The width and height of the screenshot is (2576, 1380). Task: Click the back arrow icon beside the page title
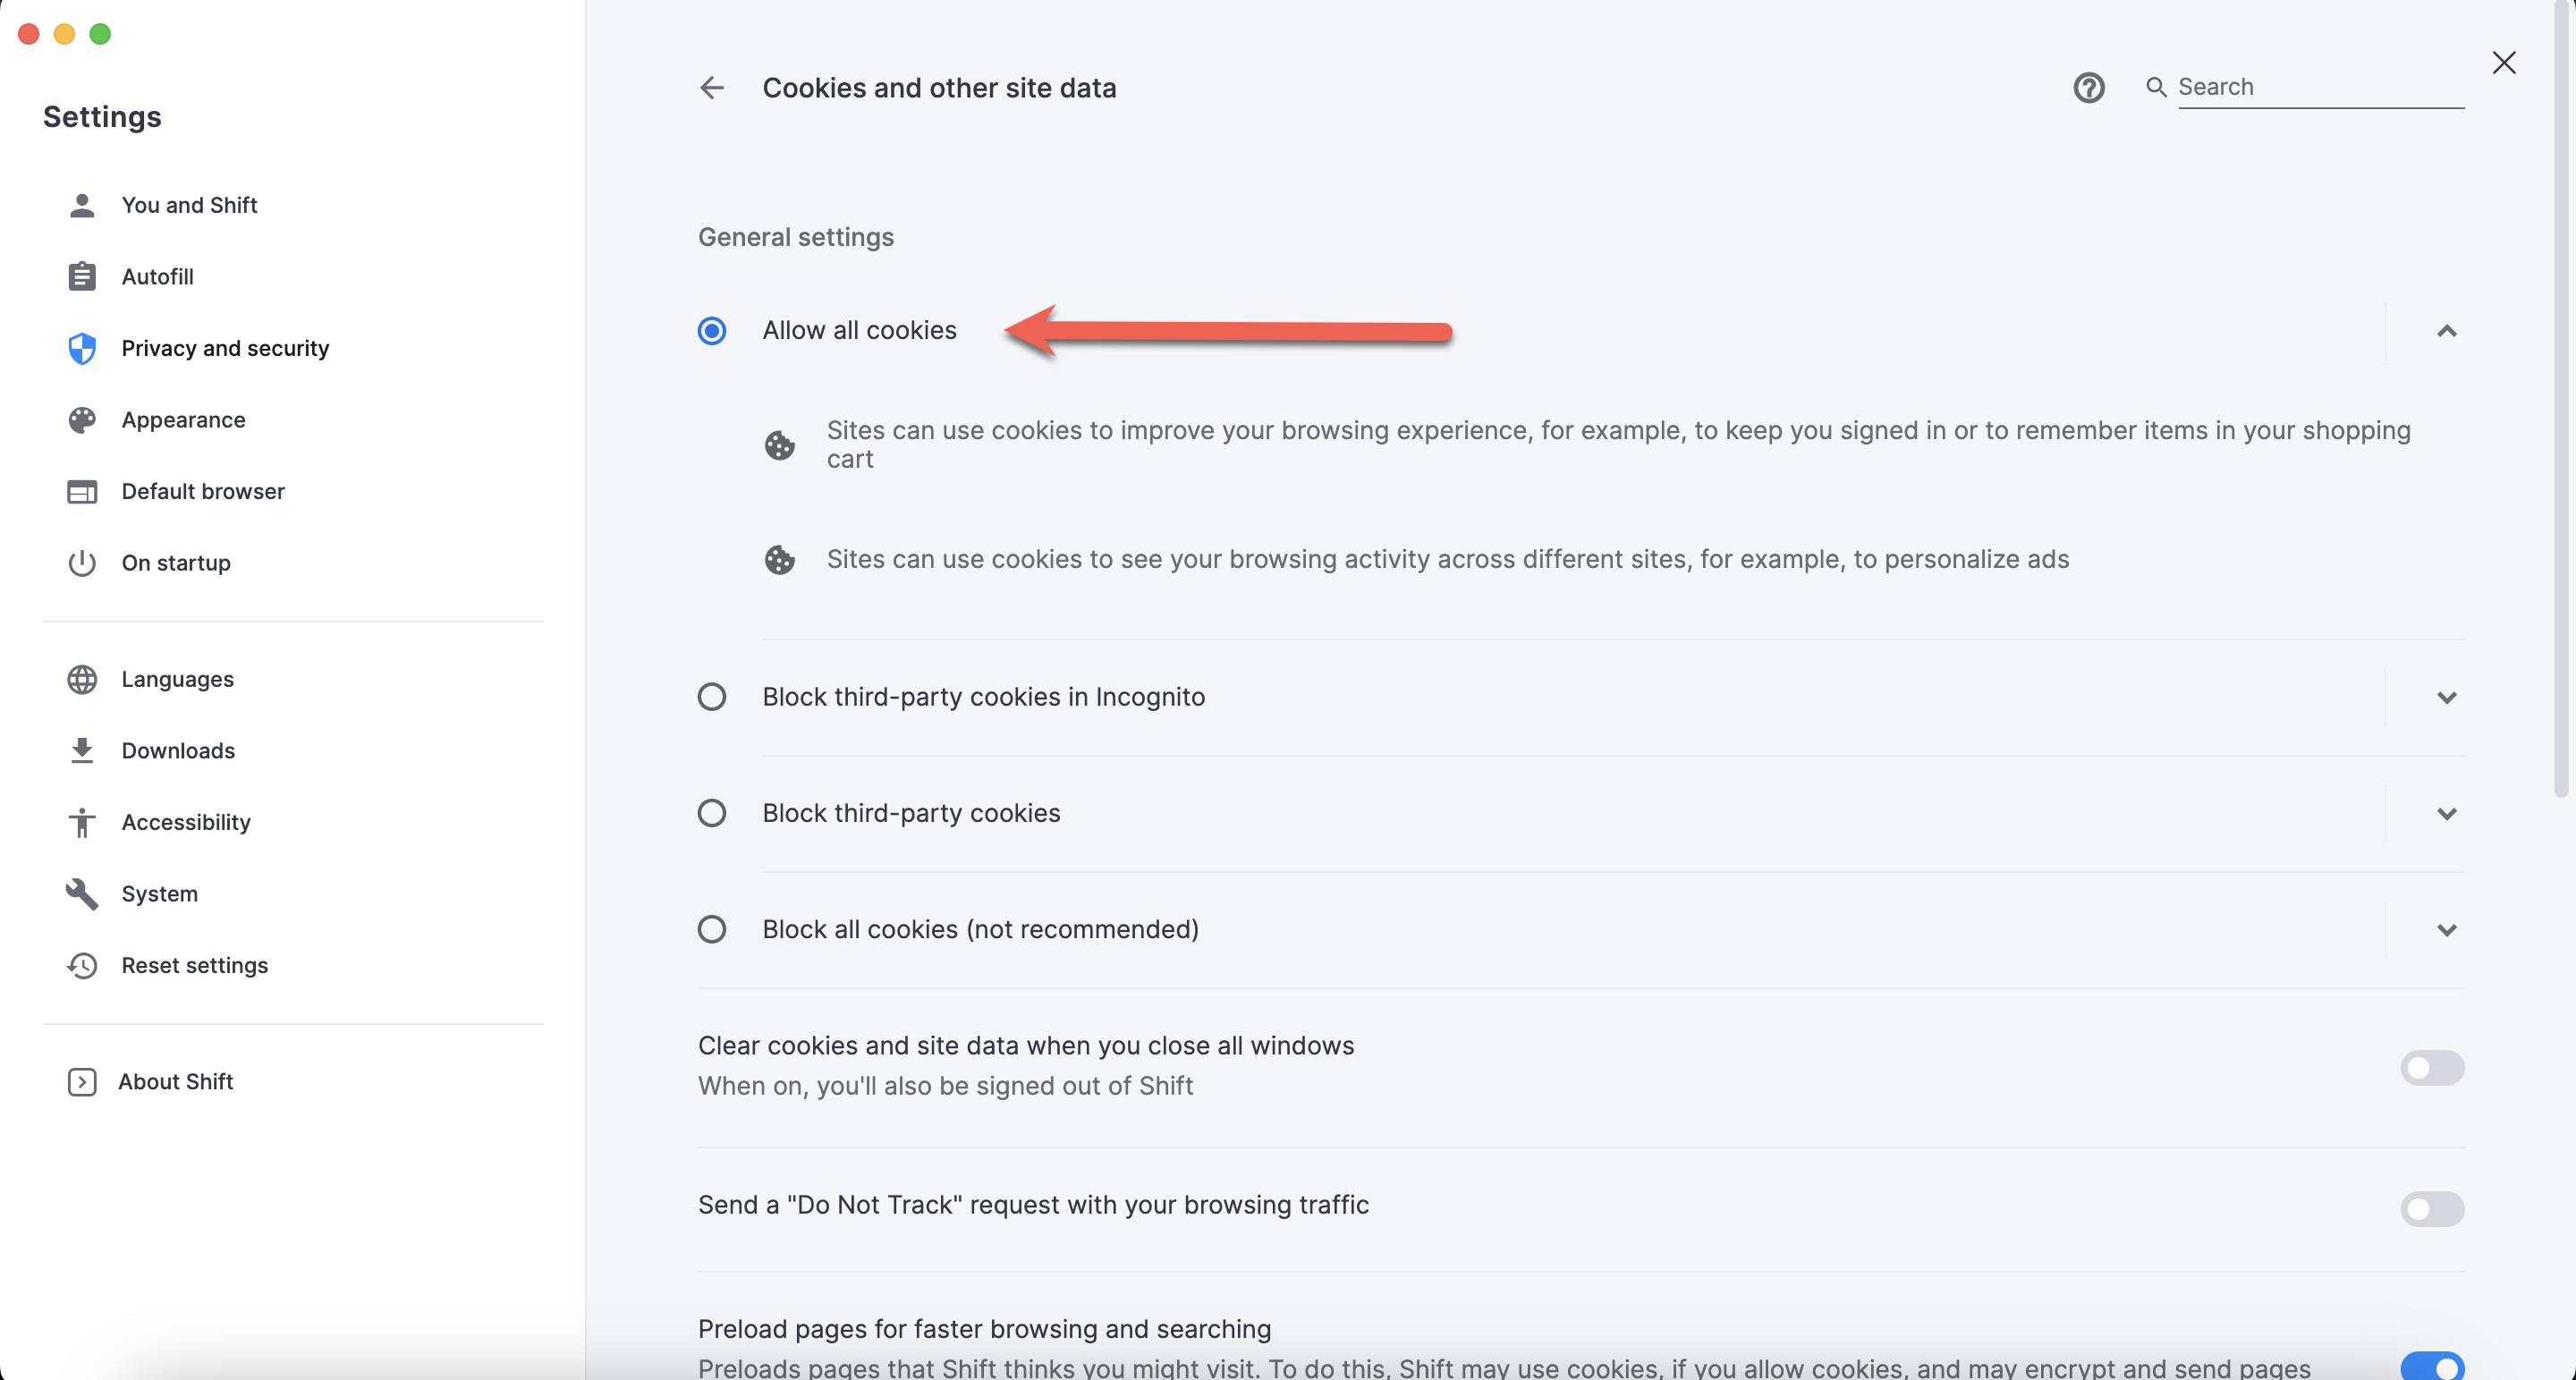711,88
